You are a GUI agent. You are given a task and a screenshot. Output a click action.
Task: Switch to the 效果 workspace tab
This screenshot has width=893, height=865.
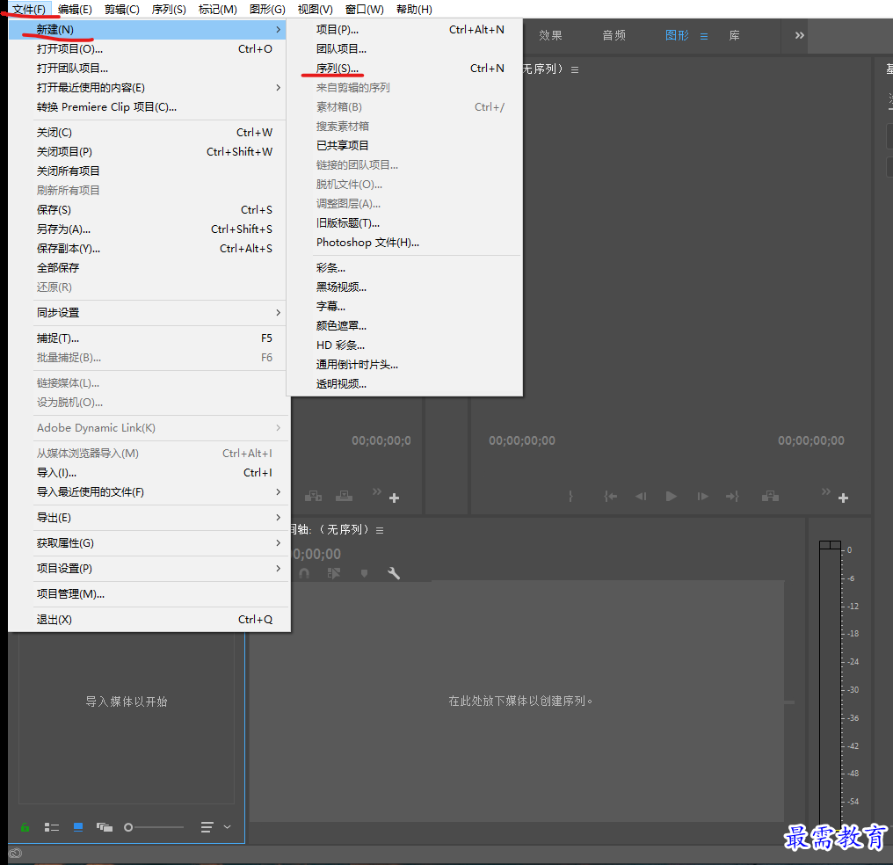coord(551,35)
